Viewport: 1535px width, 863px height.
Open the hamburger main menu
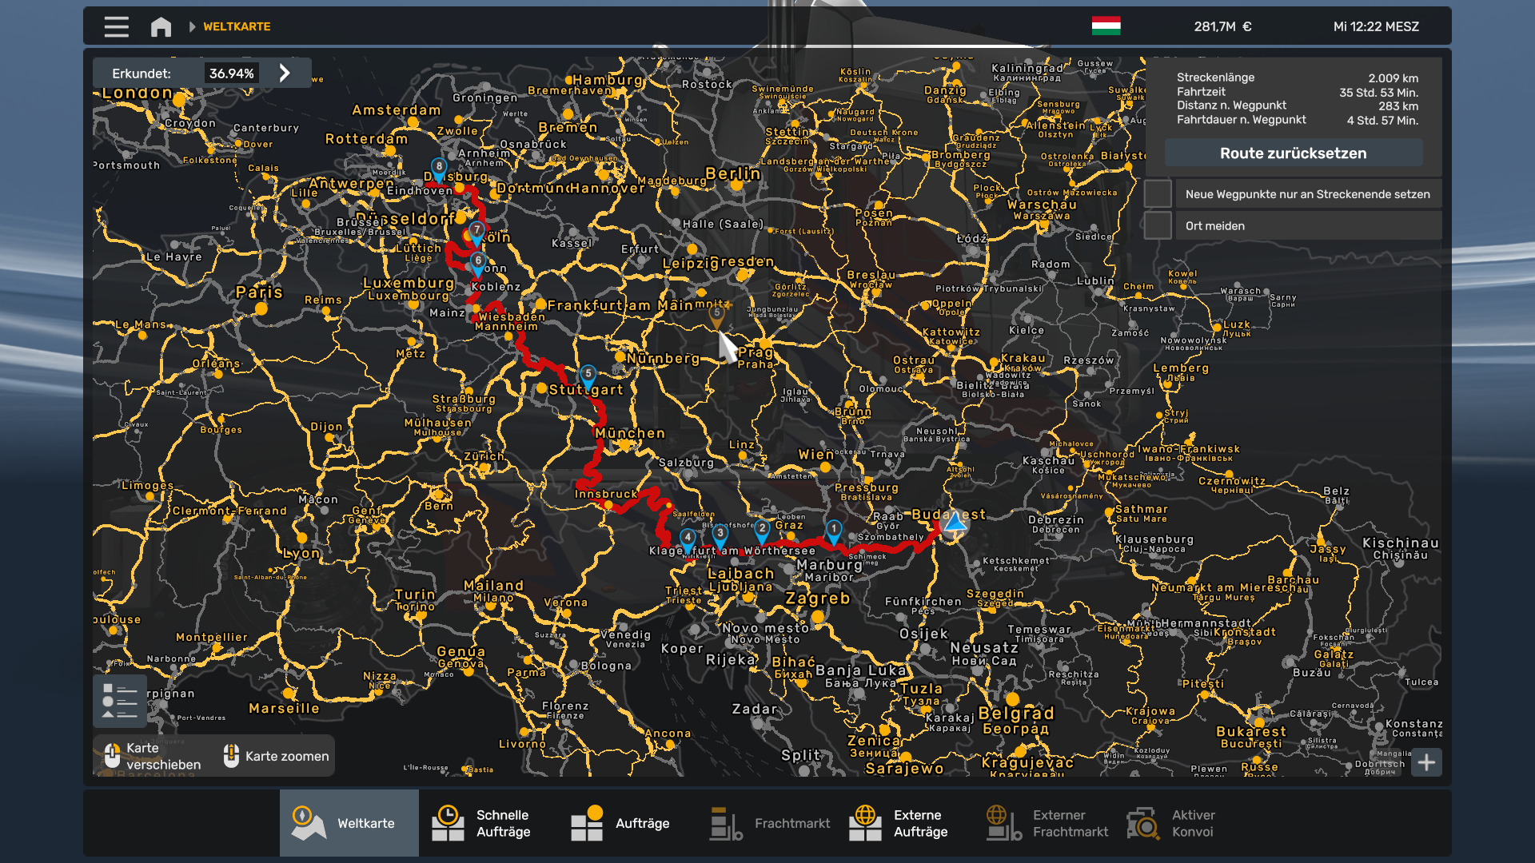(x=116, y=26)
